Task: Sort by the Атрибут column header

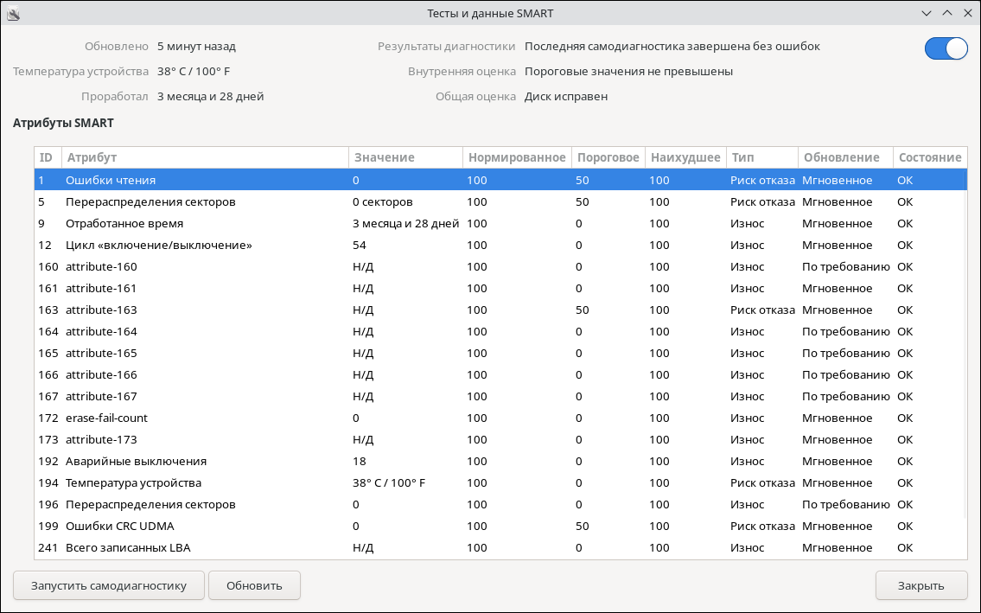Action: coord(206,157)
